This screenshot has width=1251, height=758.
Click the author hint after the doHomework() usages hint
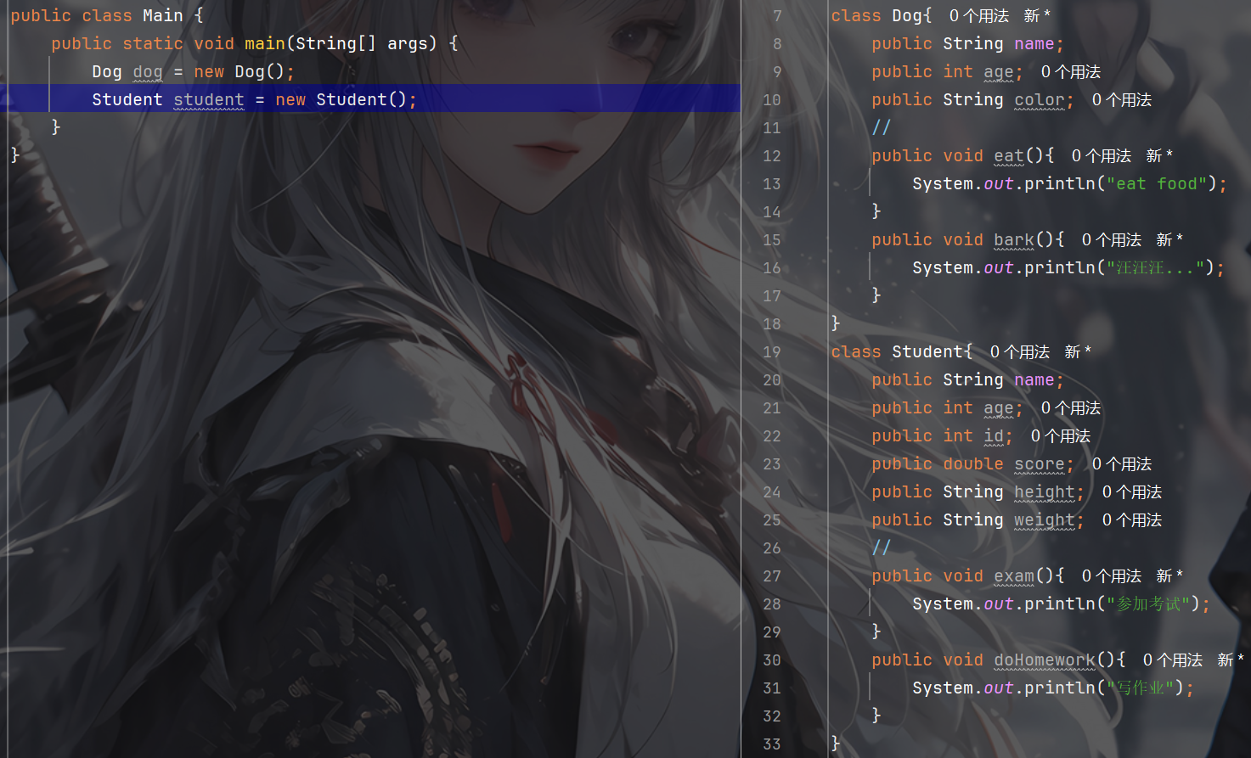pyautogui.click(x=1231, y=660)
